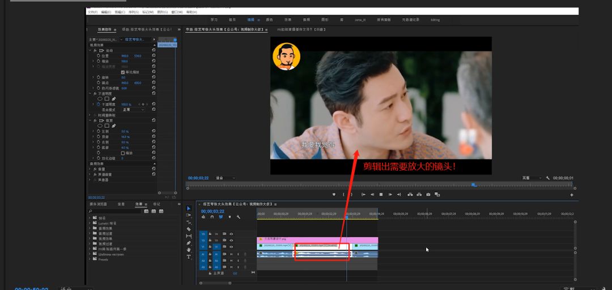612x290 pixels.
Task: Toggle linked selection in timeline
Action: coord(220,217)
